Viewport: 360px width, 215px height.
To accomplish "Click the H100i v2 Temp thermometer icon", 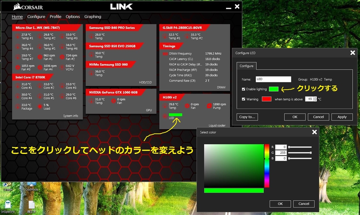I will pos(165,106).
